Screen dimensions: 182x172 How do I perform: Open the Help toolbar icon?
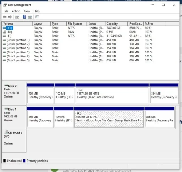[x=25, y=17]
